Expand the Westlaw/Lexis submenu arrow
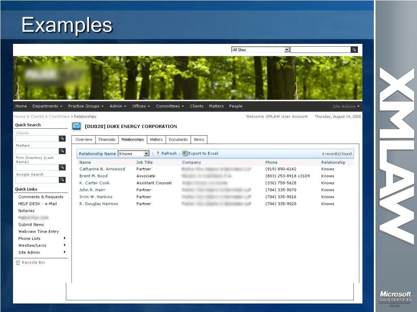417x312 pixels. [65, 245]
